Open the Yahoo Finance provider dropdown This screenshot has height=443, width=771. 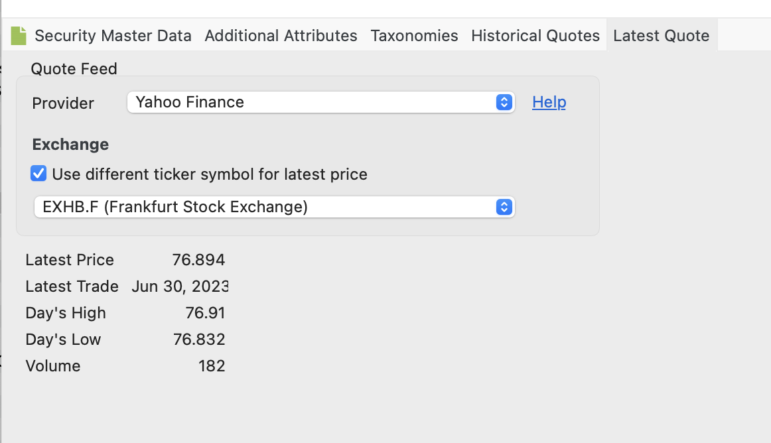[x=320, y=102]
